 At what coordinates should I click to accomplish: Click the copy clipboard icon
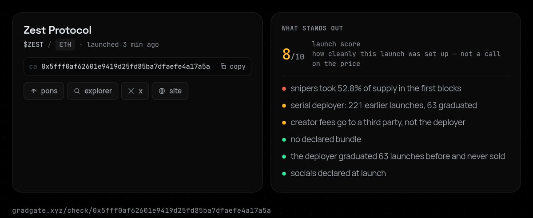pos(223,67)
